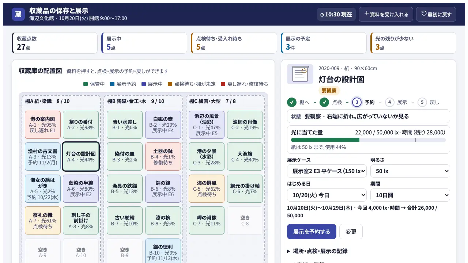The width and height of the screenshot is (468, 263).
Task: Select the 藍染の半纏 A-6 item
Action: click(x=81, y=188)
